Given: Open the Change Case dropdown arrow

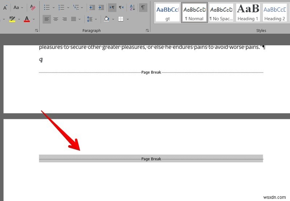Looking at the screenshot, I should coord(22,8).
